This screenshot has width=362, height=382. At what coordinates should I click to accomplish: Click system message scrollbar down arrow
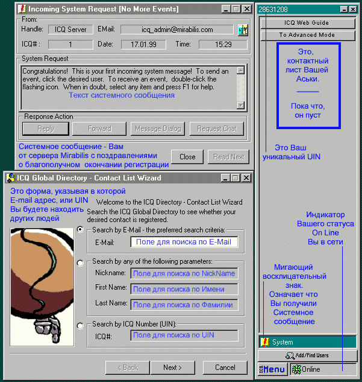(x=241, y=105)
